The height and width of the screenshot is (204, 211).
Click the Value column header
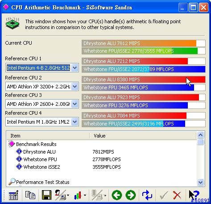pyautogui.click(x=143, y=136)
